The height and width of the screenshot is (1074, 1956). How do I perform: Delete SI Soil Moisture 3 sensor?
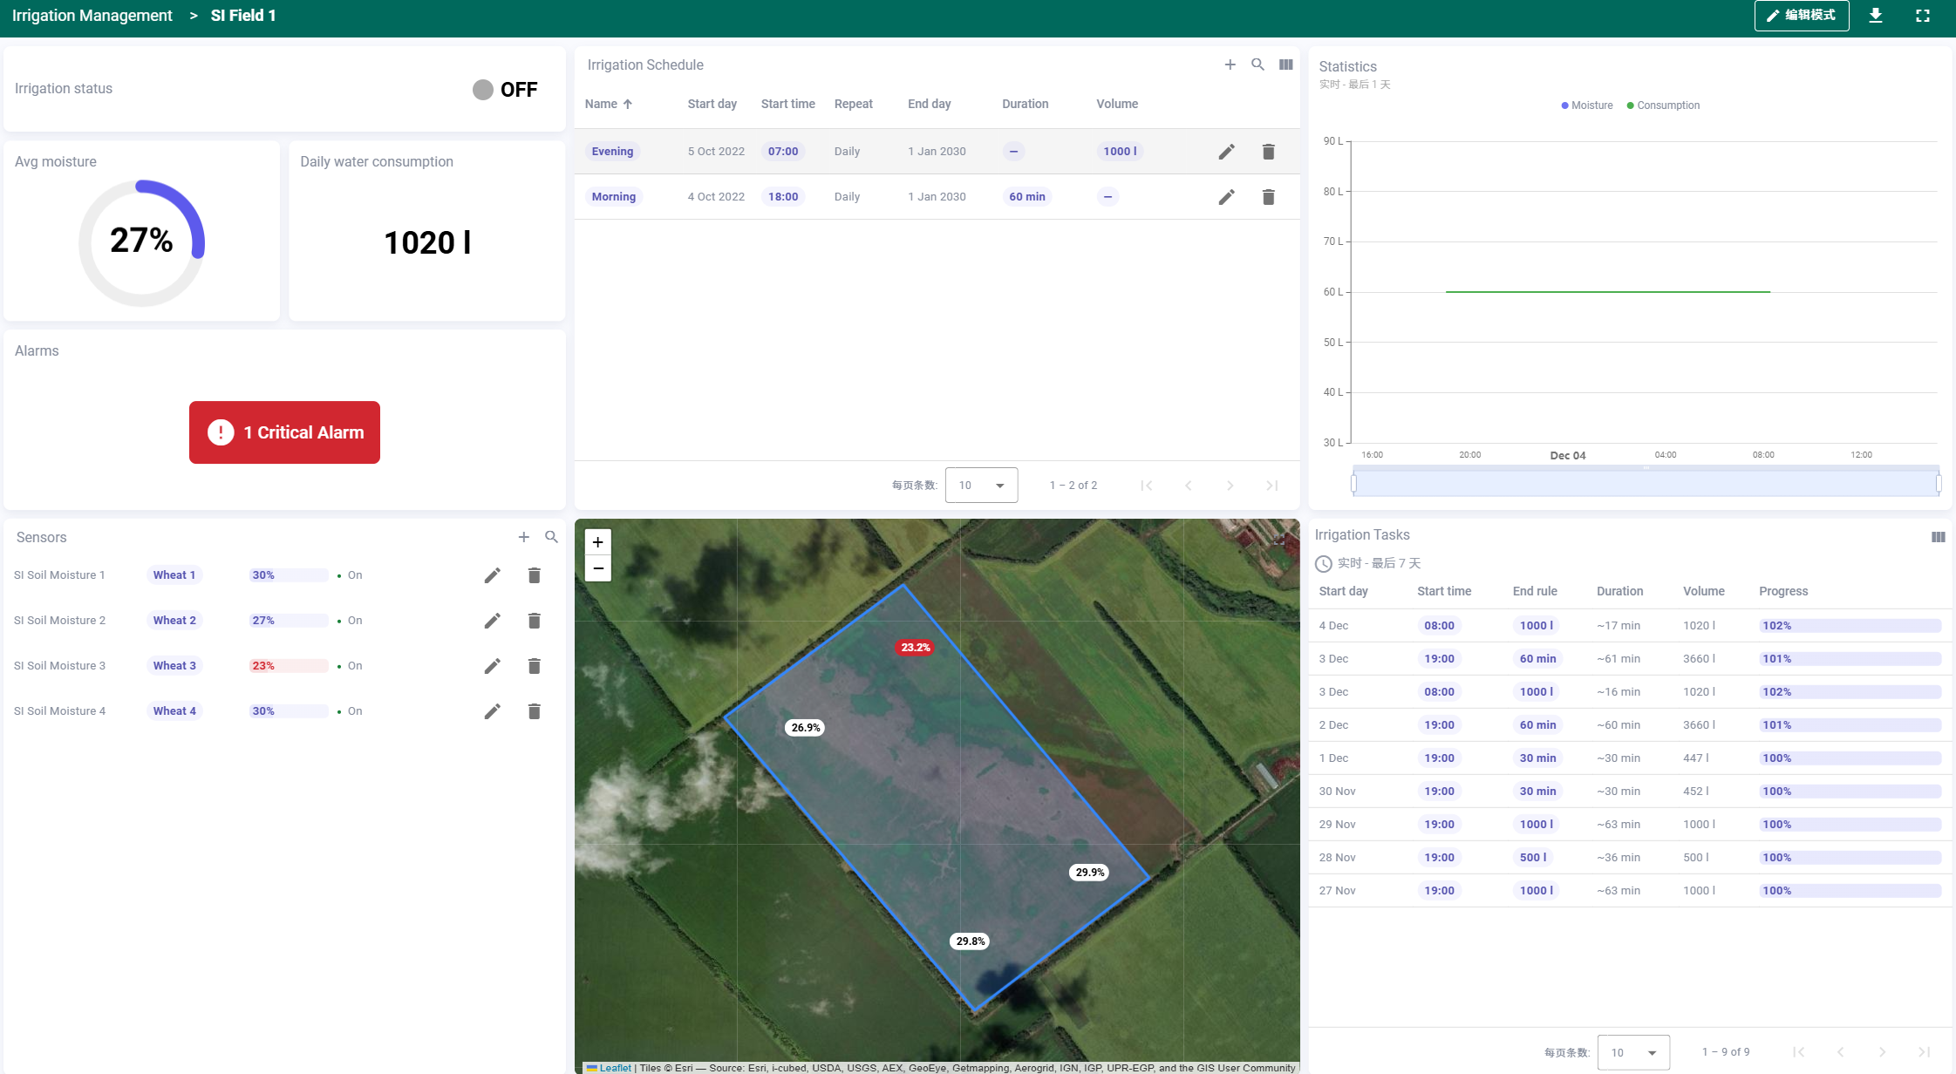pos(534,666)
